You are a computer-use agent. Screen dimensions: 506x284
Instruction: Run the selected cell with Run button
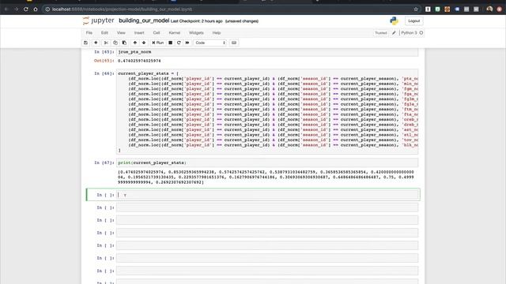[158, 43]
